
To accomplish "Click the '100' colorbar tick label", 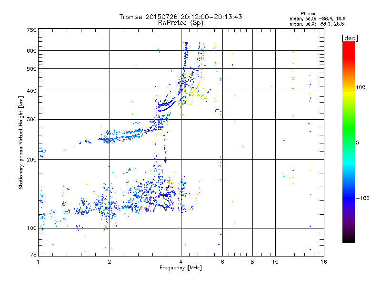I will (x=361, y=87).
